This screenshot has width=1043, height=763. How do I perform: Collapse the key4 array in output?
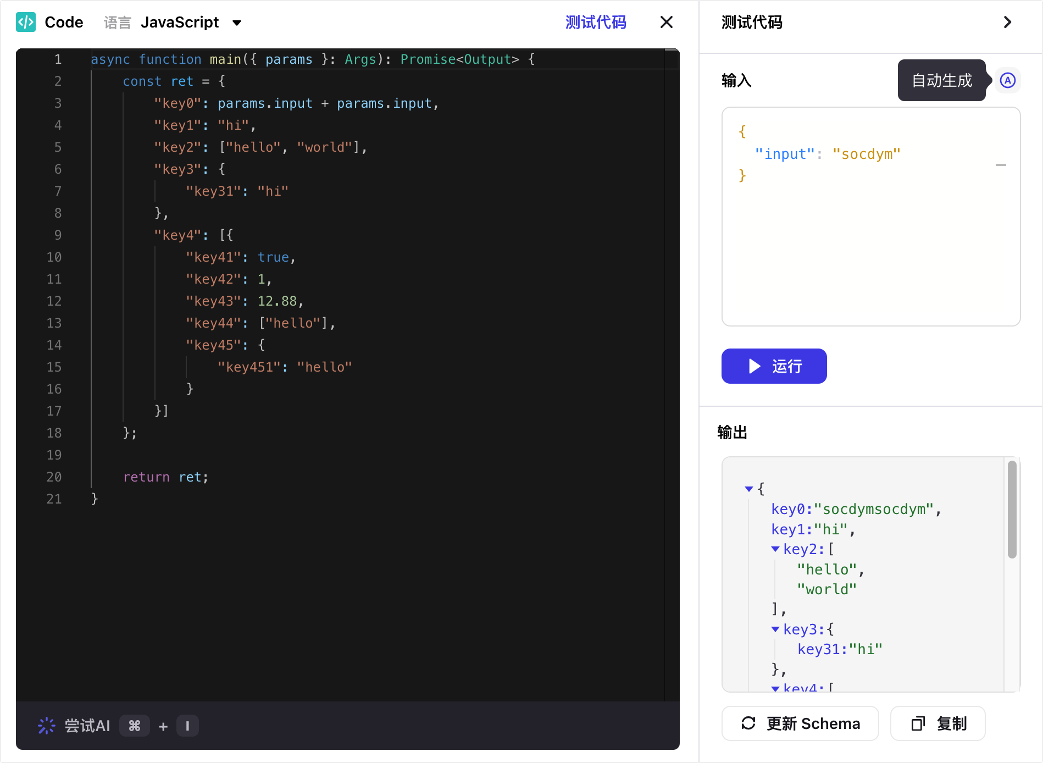point(775,688)
